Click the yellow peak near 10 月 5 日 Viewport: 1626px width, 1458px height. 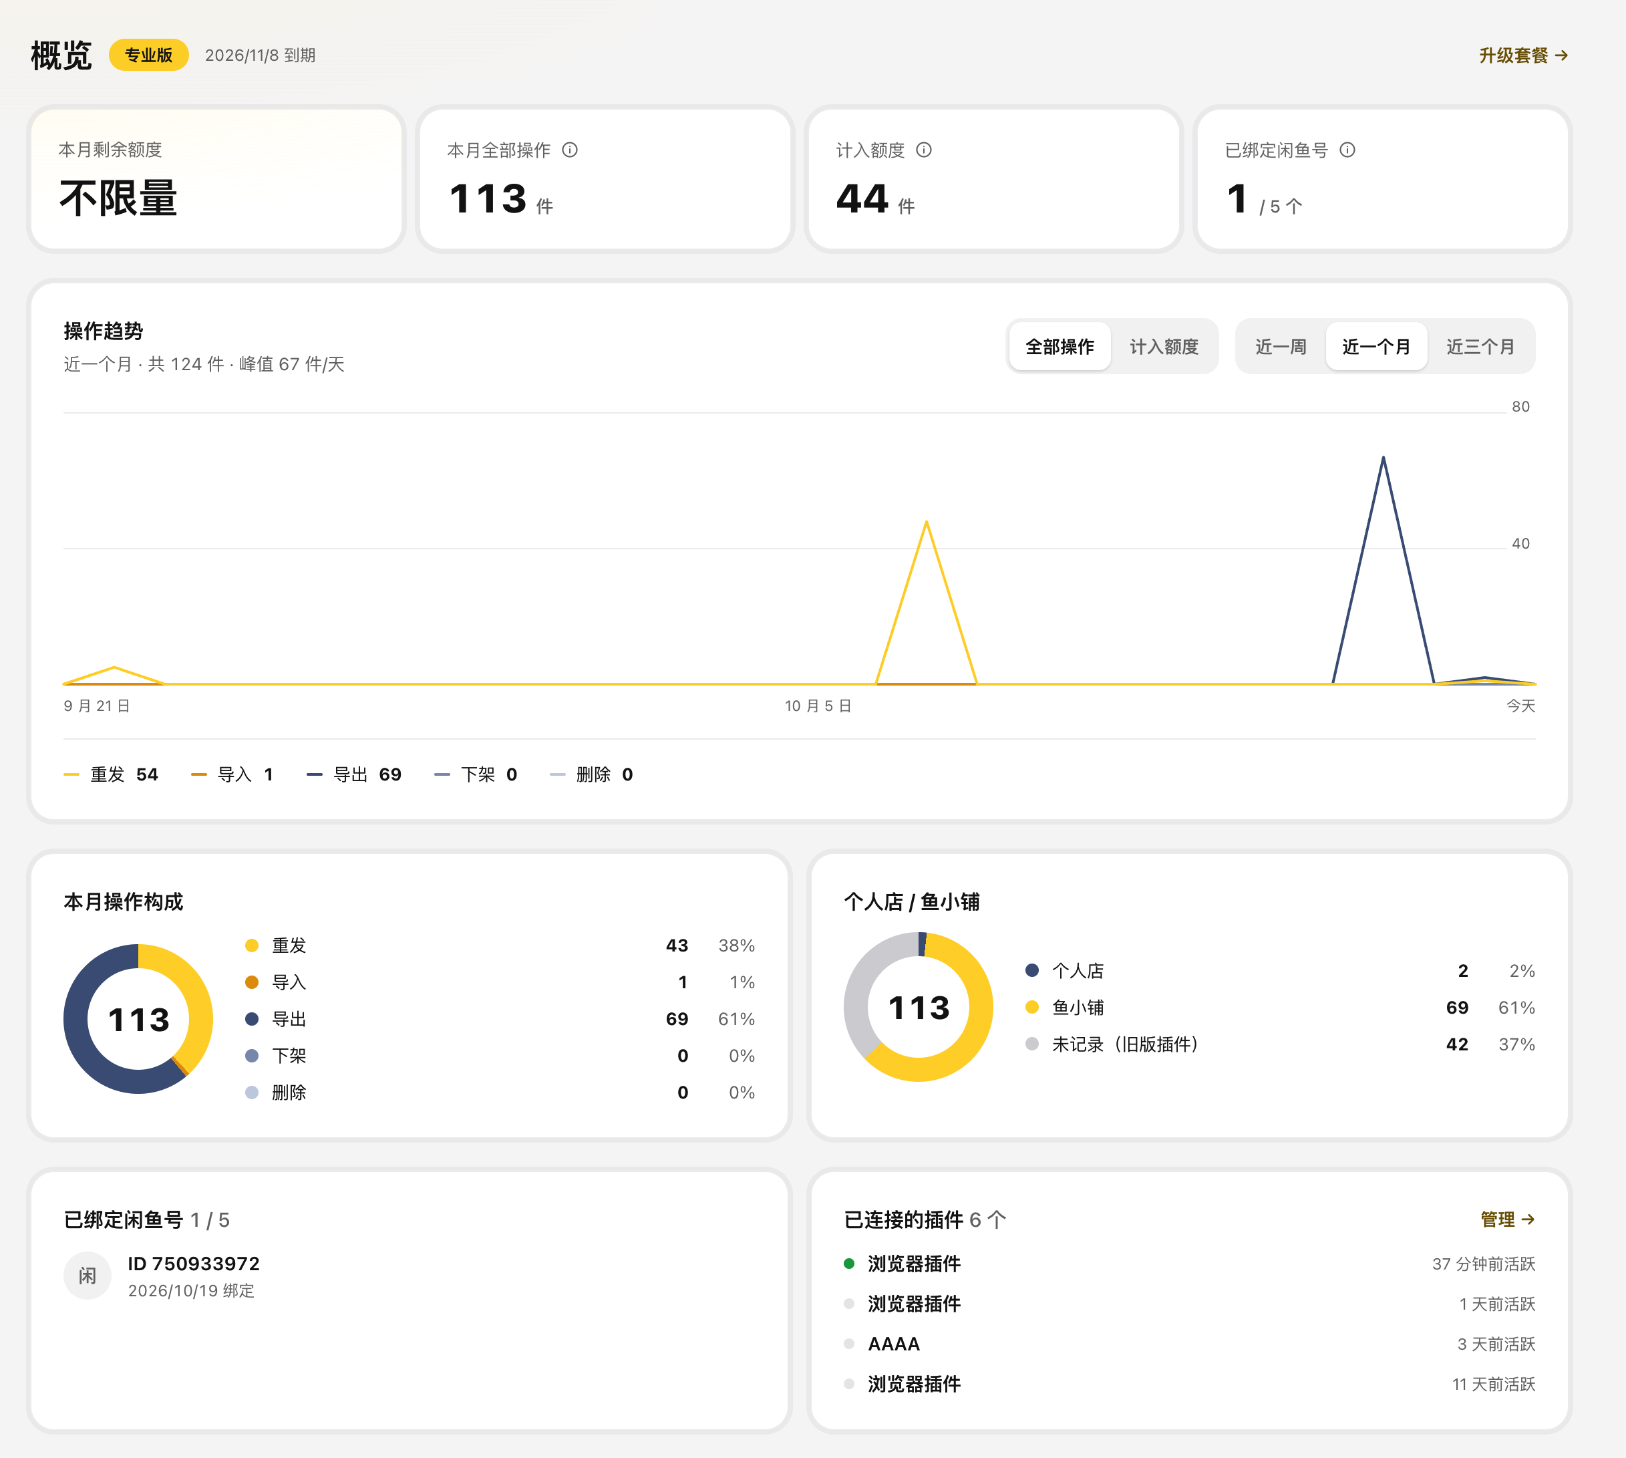(x=926, y=523)
